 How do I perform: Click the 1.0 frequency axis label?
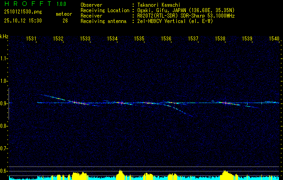point(4,81)
